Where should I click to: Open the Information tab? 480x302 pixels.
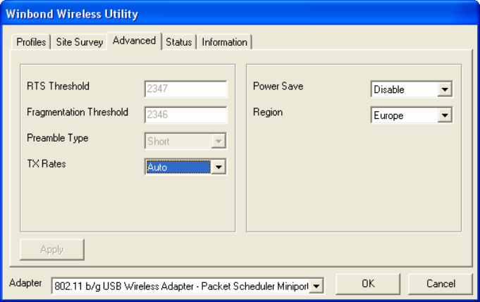[224, 42]
